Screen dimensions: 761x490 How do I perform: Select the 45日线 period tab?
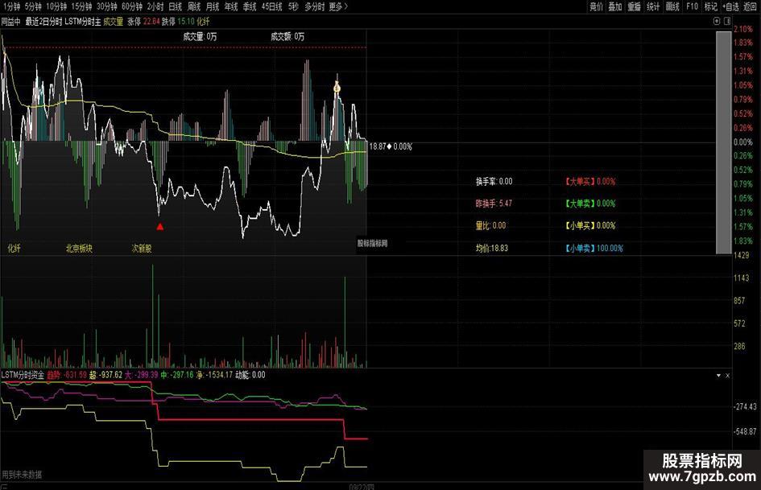coord(272,6)
